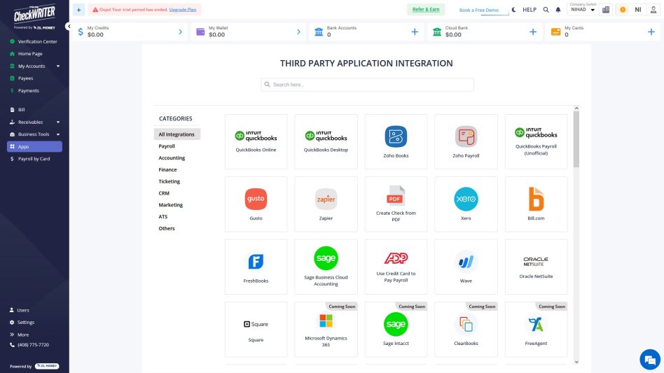This screenshot has height=373, width=664.
Task: Expand Business Tools sidebar submenu
Action: point(58,134)
